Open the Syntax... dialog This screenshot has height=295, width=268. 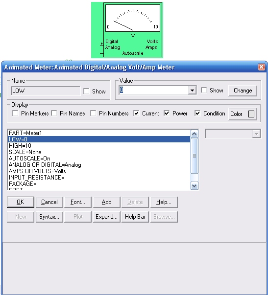coord(49,217)
